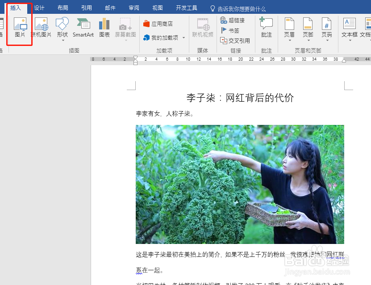371x285 pixels.
Task: Add a 批注 comment
Action: (266, 27)
